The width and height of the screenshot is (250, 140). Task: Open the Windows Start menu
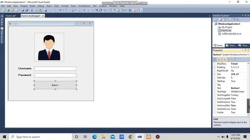pos(4,137)
